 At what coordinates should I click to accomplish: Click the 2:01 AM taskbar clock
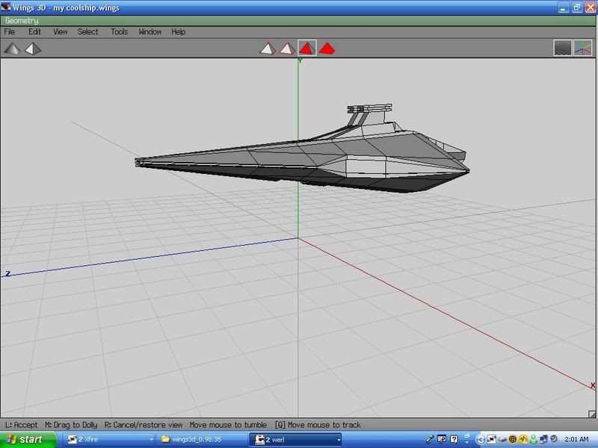point(576,439)
